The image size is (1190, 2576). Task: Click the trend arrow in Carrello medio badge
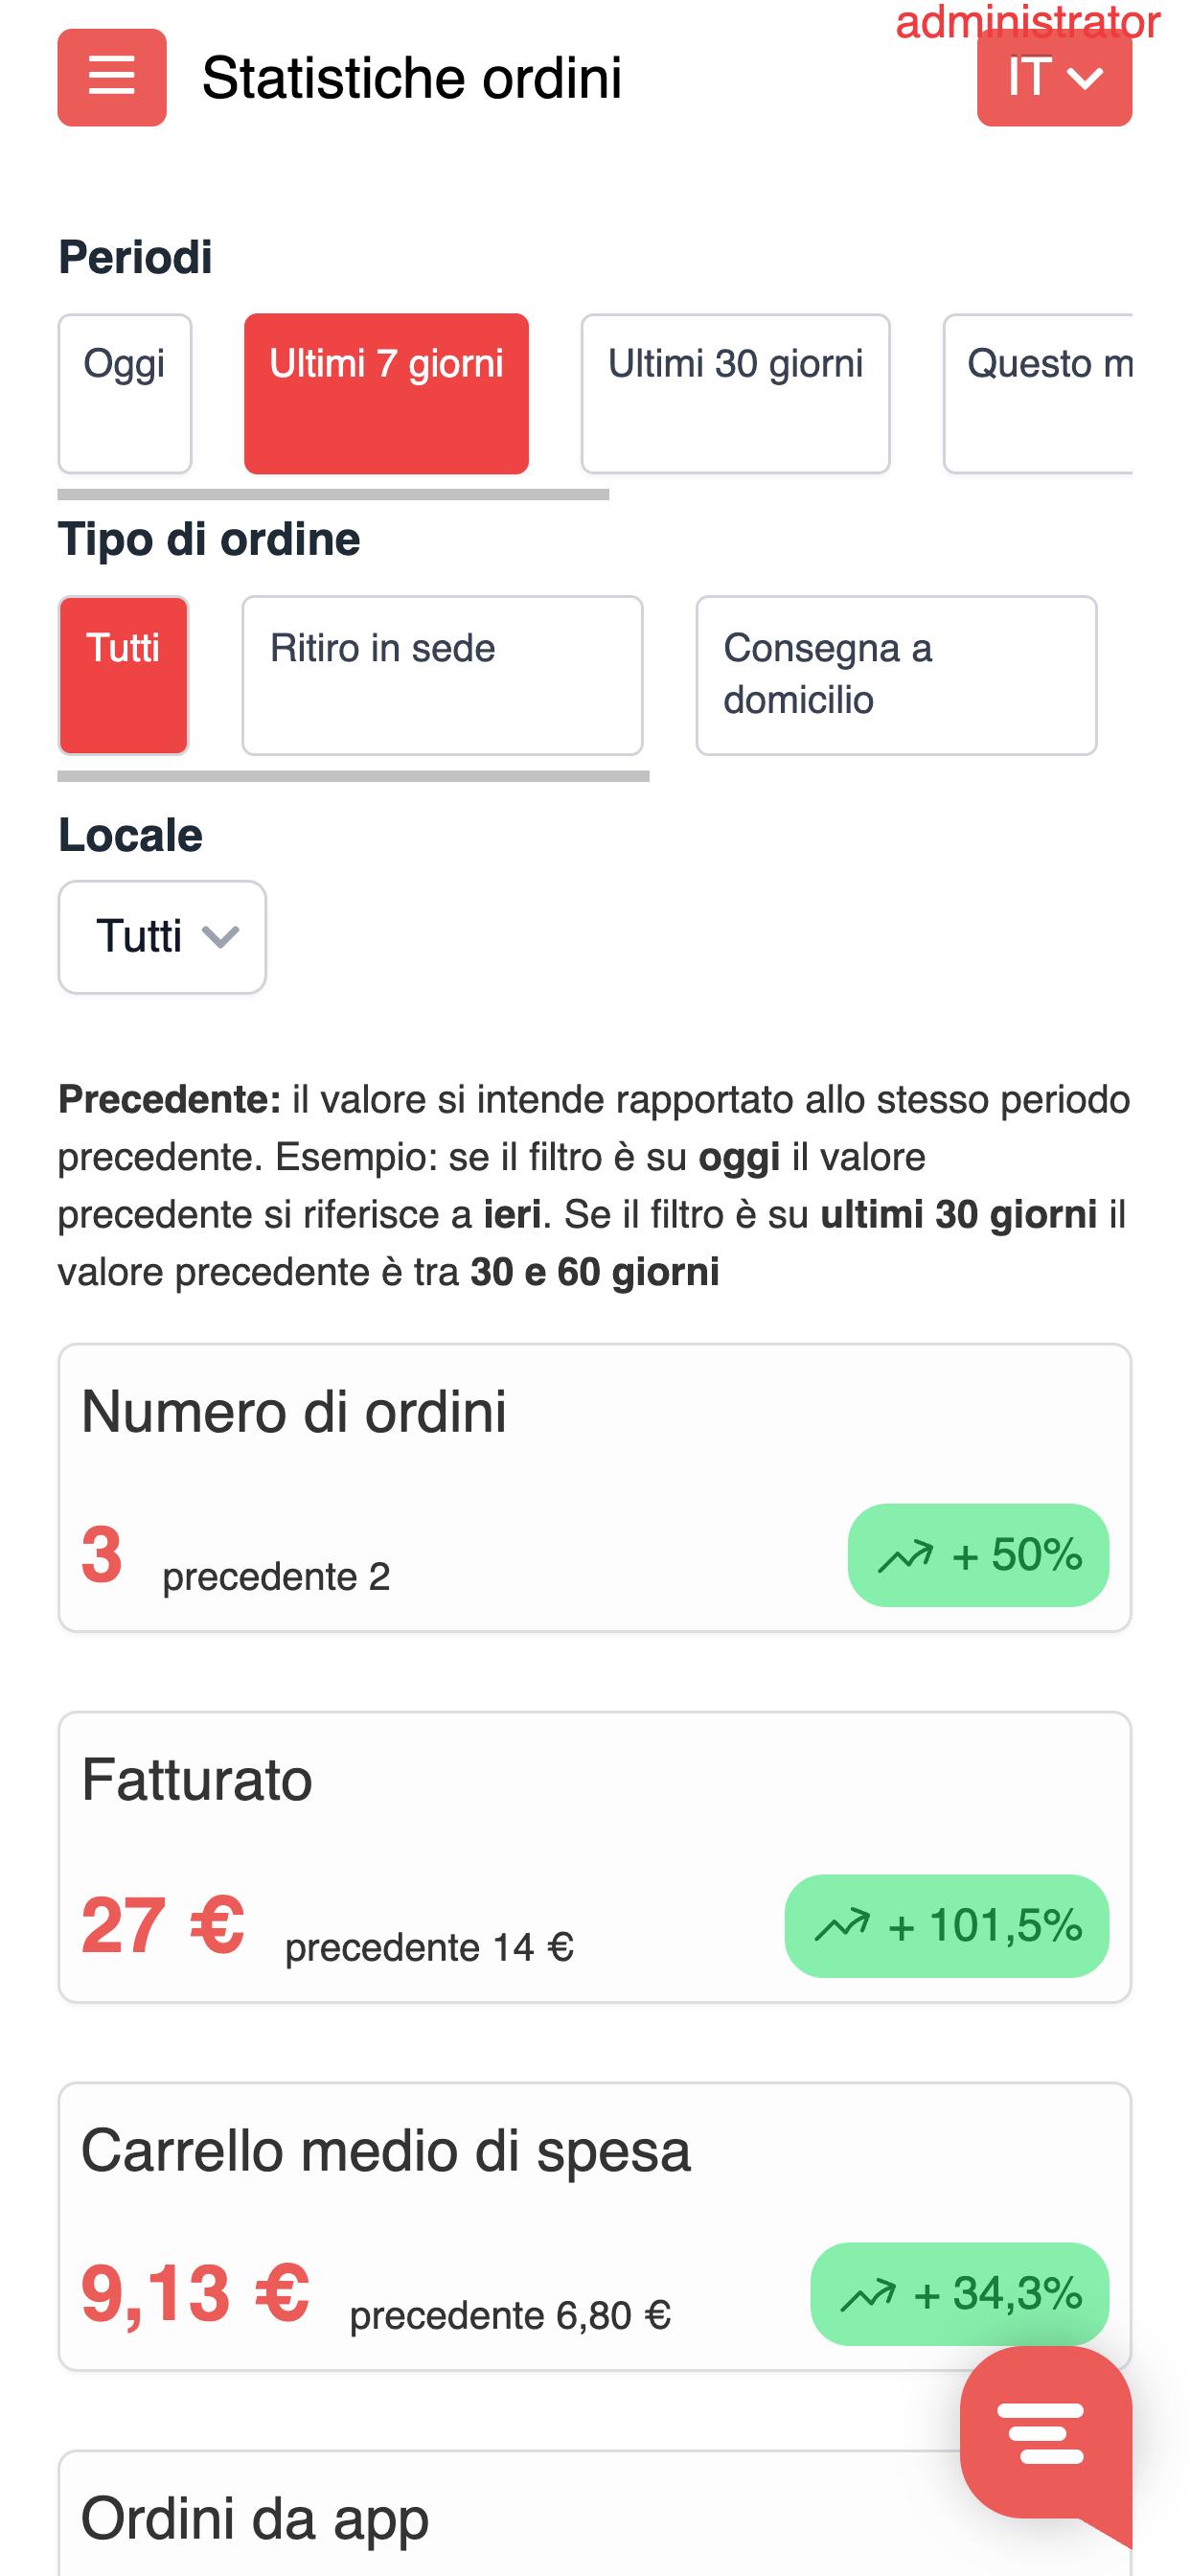[x=868, y=2294]
